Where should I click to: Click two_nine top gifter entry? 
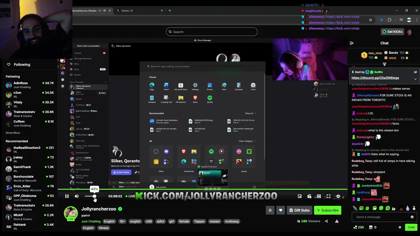(372, 55)
